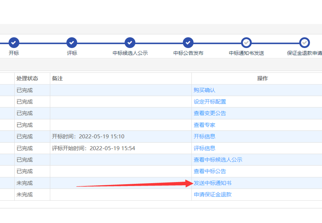This screenshot has height=223, width=322.
Task: Click the 备注 column header
Action: [x=57, y=79]
